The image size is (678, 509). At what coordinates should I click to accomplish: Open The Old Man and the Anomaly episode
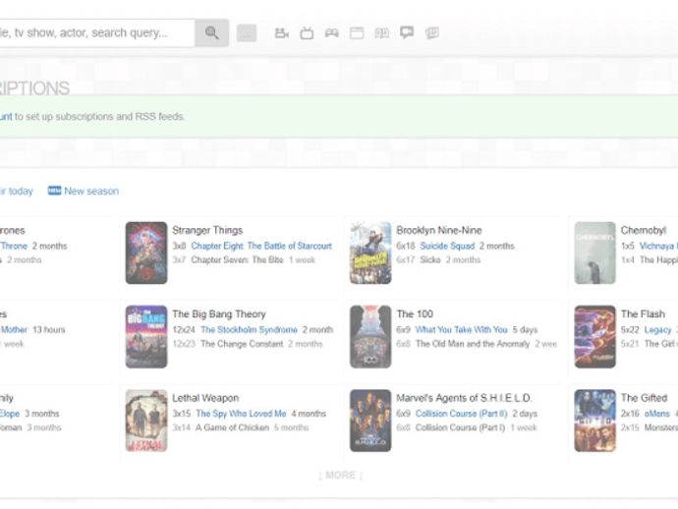473,344
